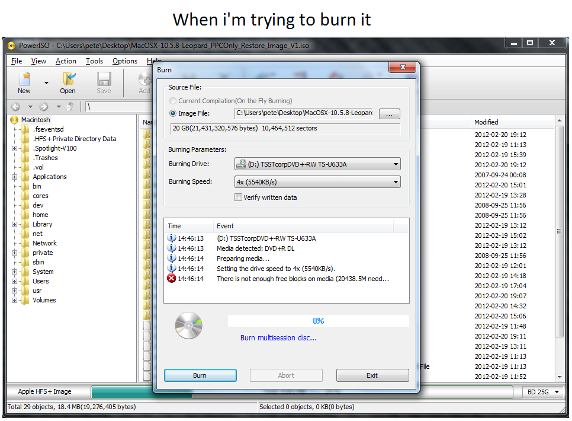Click the '2007-09-24 00:08' modified date

[x=500, y=175]
